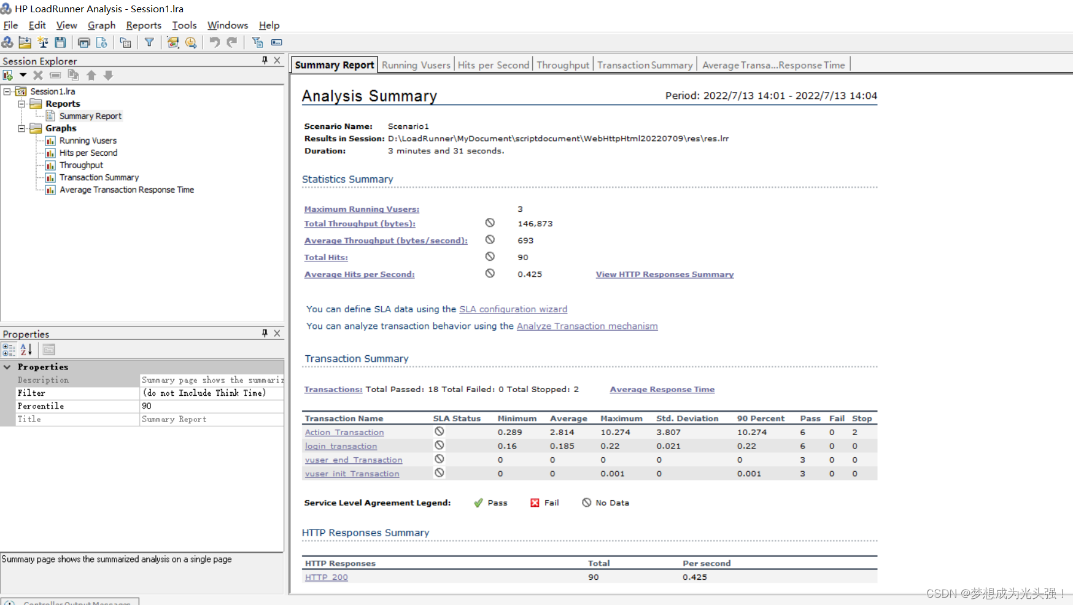Image resolution: width=1073 pixels, height=605 pixels.
Task: Click the vuser_init_Transaction link
Action: 352,474
